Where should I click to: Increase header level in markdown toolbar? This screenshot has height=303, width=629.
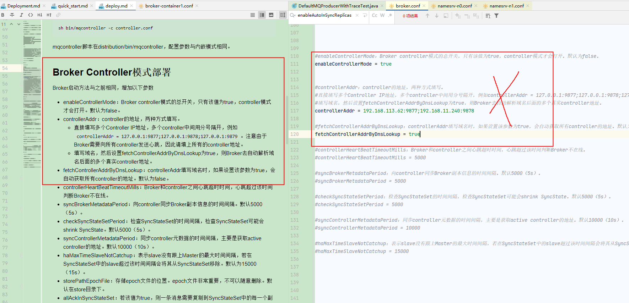click(49, 15)
